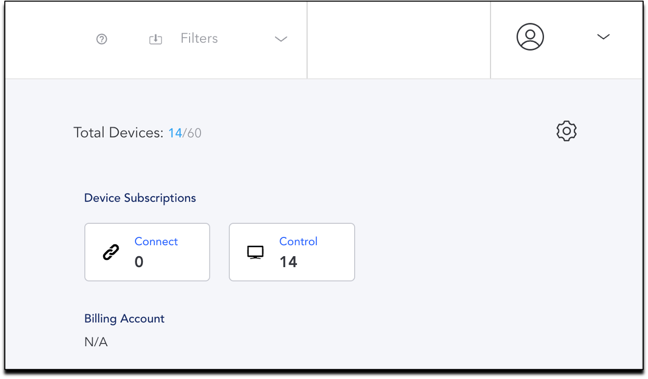648x379 pixels.
Task: Select the Control subscription card
Action: pyautogui.click(x=292, y=252)
